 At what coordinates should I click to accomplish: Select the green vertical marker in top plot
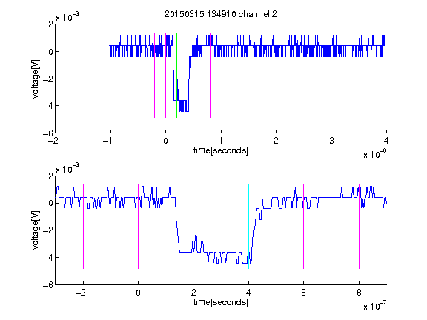[176, 76]
